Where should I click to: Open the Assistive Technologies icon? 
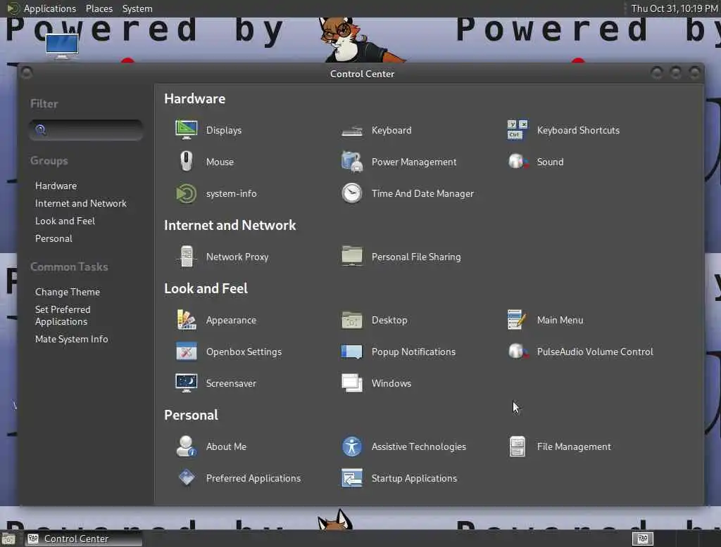(x=352, y=446)
